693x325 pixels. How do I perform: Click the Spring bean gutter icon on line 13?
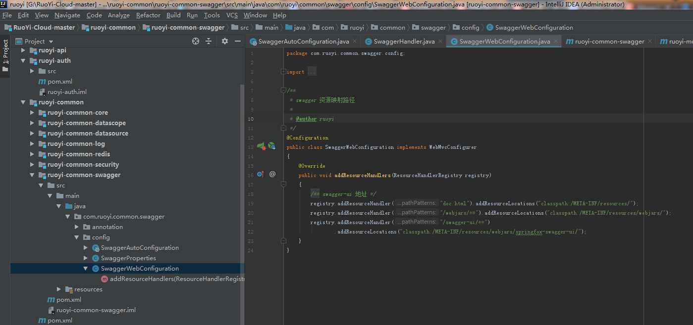(x=262, y=146)
